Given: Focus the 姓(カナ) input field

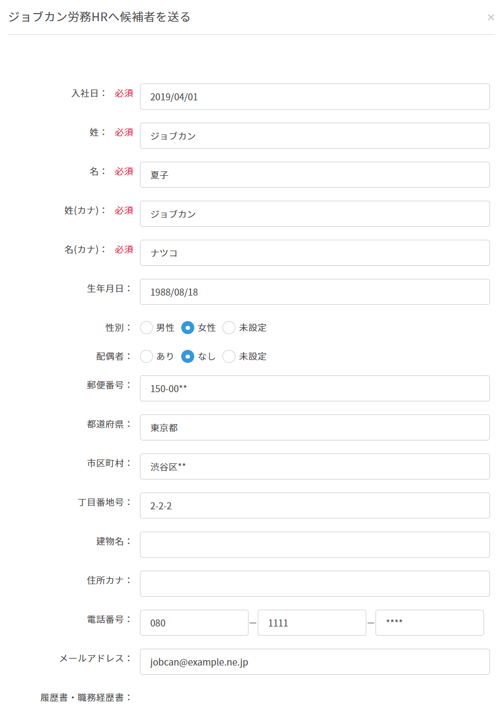Looking at the screenshot, I should 315,214.
